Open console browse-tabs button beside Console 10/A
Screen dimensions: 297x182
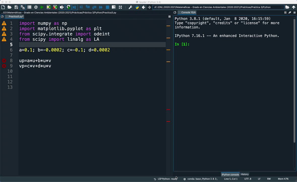tap(175, 13)
